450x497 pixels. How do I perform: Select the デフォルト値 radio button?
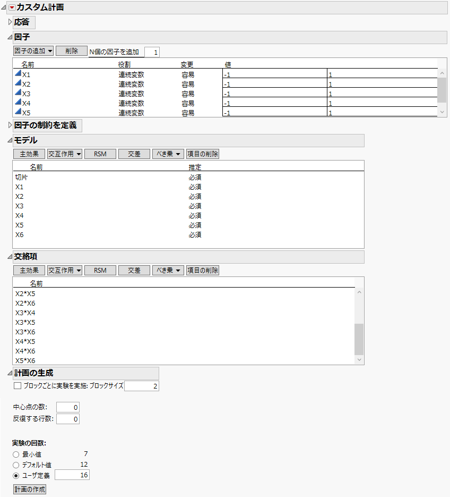pyautogui.click(x=15, y=465)
